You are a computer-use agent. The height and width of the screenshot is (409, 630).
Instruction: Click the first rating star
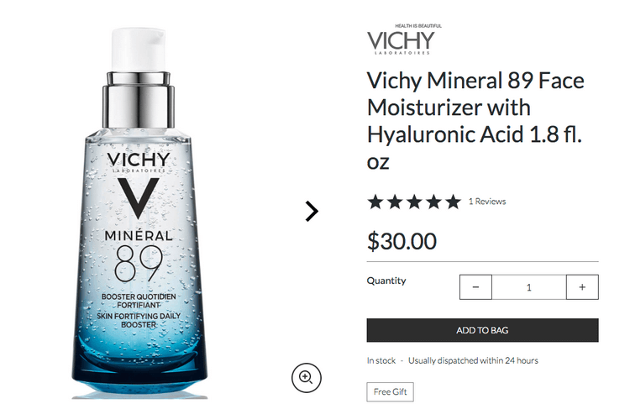click(375, 202)
